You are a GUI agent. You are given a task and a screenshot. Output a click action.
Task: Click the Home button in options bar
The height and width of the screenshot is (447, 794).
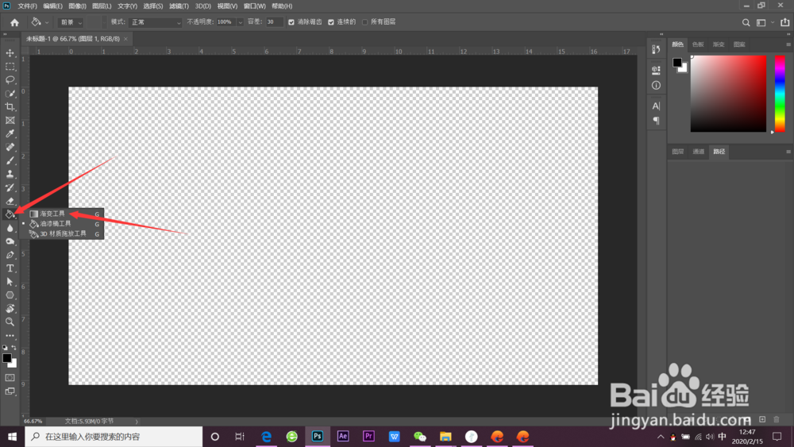[14, 22]
